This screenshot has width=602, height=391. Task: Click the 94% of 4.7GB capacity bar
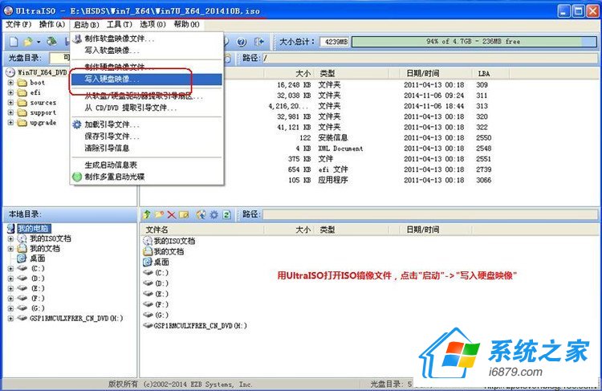click(x=474, y=42)
